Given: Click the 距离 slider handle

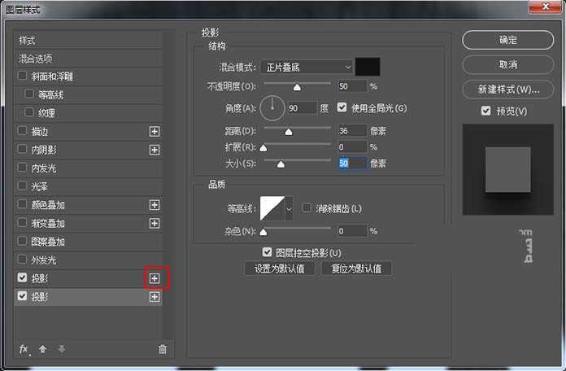Looking at the screenshot, I should coord(289,133).
